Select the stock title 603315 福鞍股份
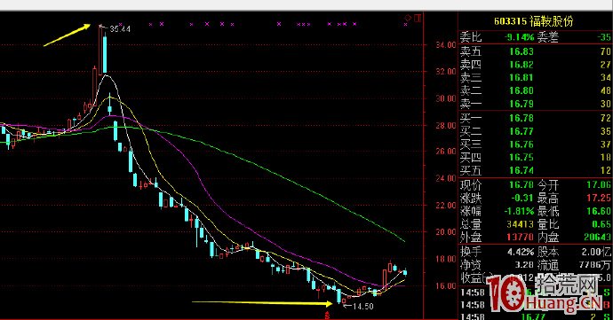Image resolution: width=613 pixels, height=320 pixels. pos(534,21)
